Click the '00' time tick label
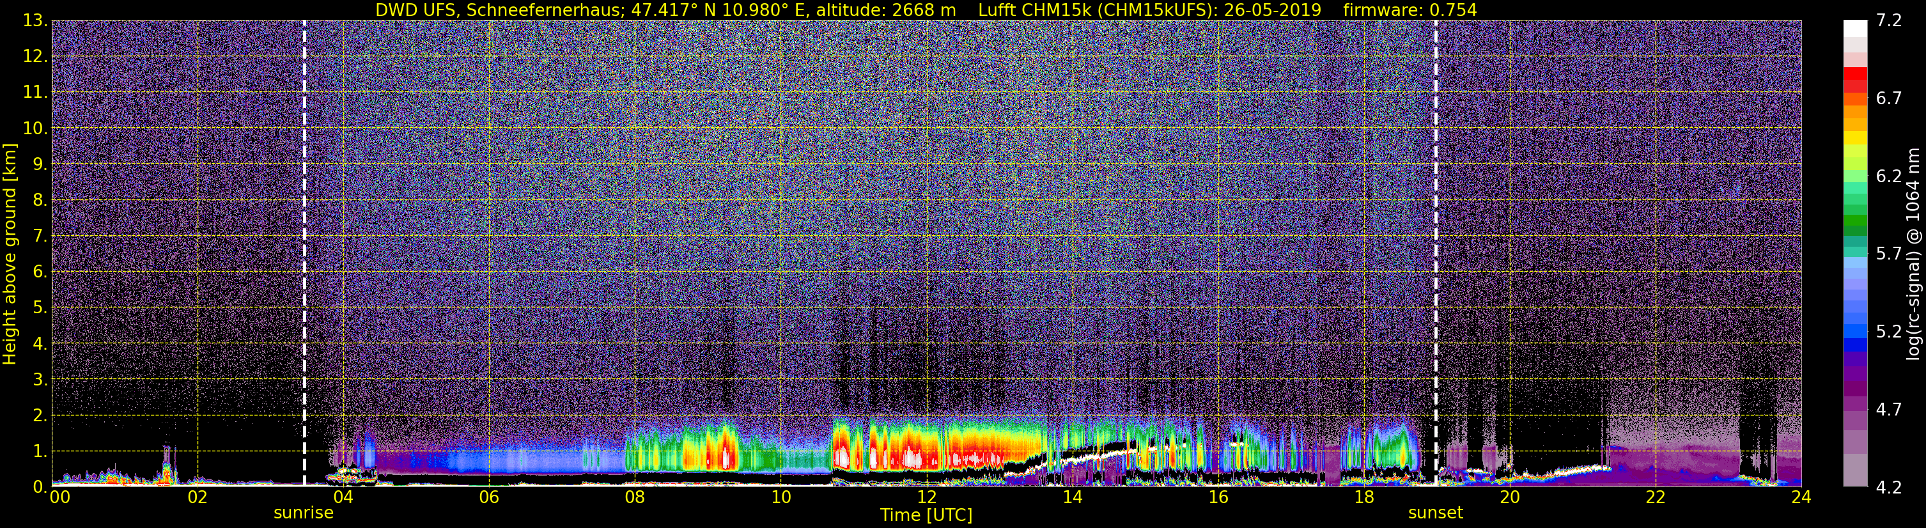 click(60, 497)
